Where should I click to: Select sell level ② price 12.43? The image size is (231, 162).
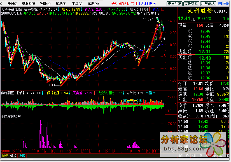pyautogui.click(x=205, y=46)
